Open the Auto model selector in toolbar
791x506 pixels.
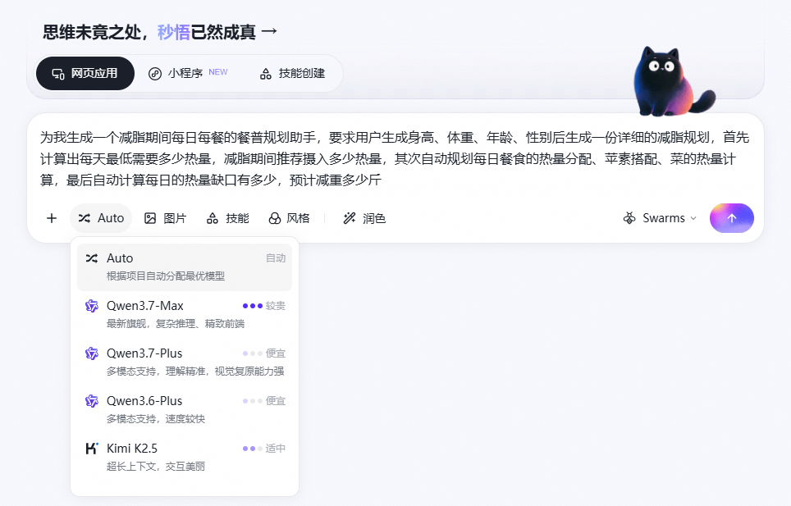coord(101,218)
